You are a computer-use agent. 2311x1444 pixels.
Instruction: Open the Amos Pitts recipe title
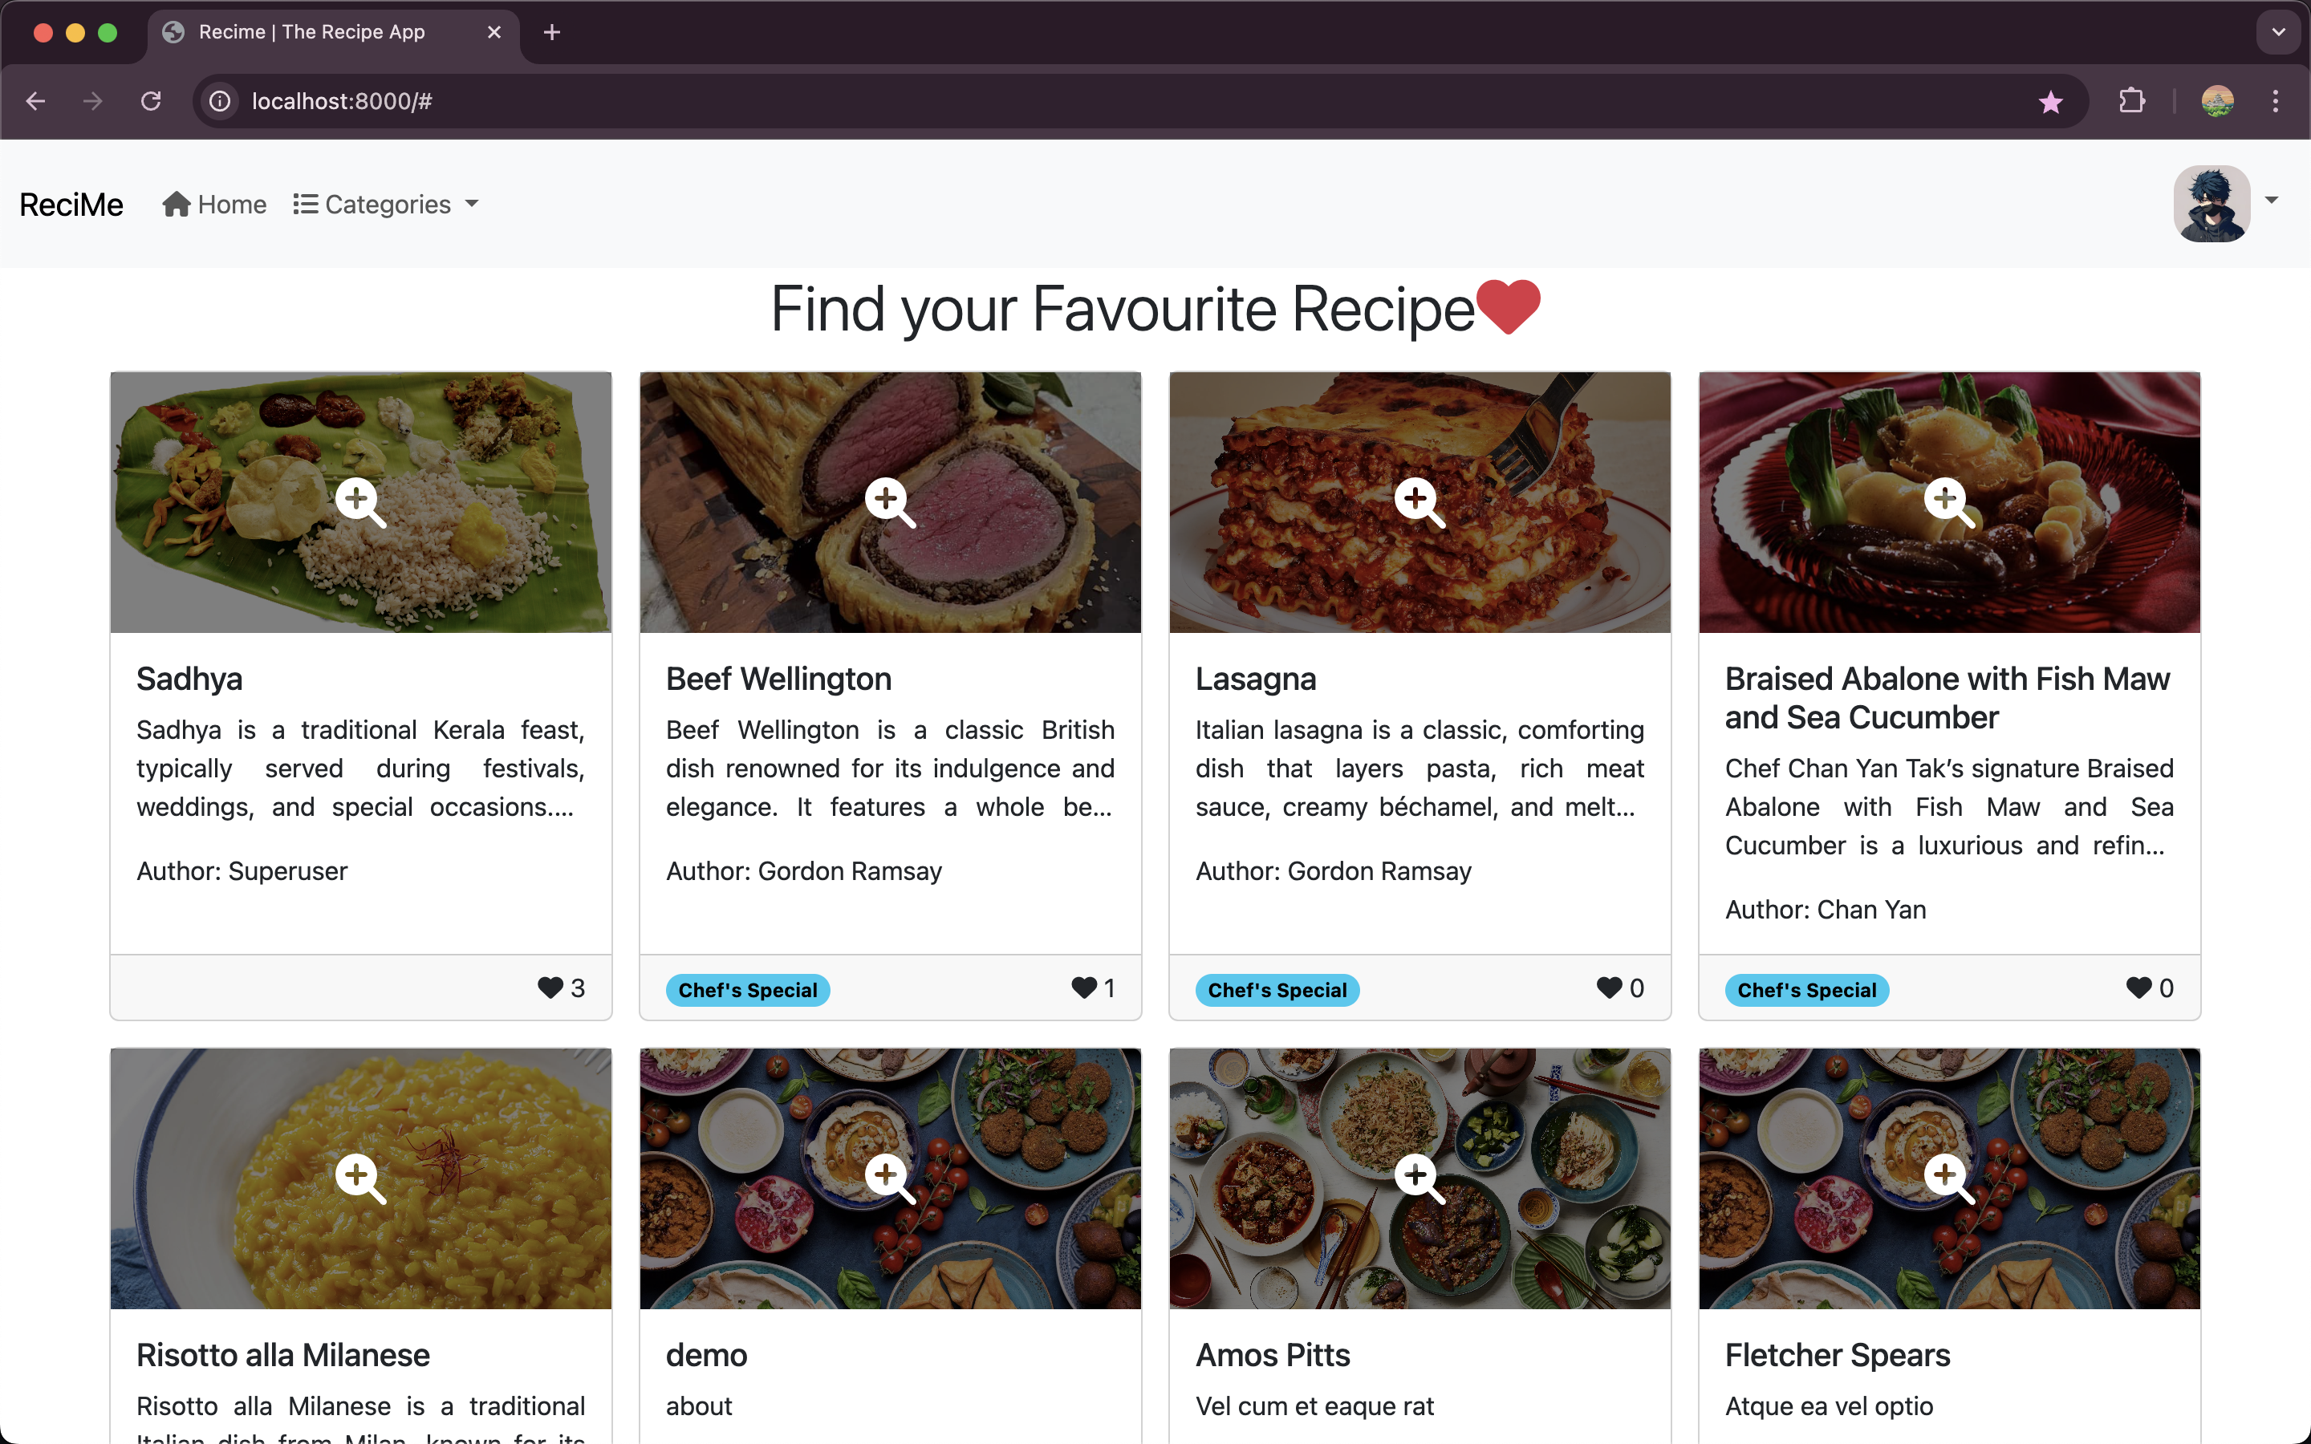(x=1272, y=1354)
